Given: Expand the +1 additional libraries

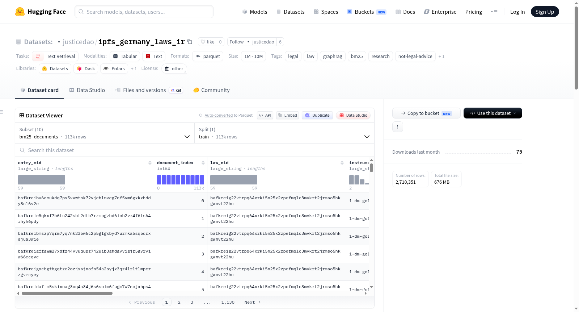Looking at the screenshot, I should (134, 68).
